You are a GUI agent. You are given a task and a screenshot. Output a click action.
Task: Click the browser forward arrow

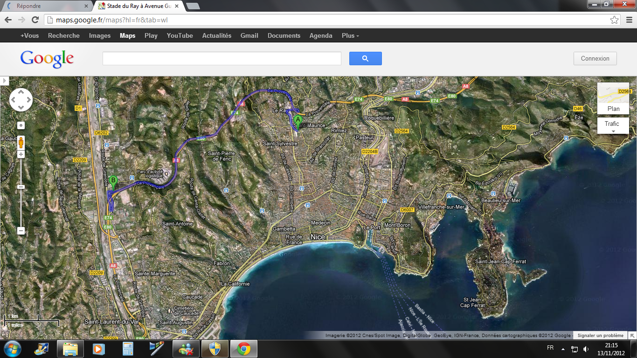[21, 20]
